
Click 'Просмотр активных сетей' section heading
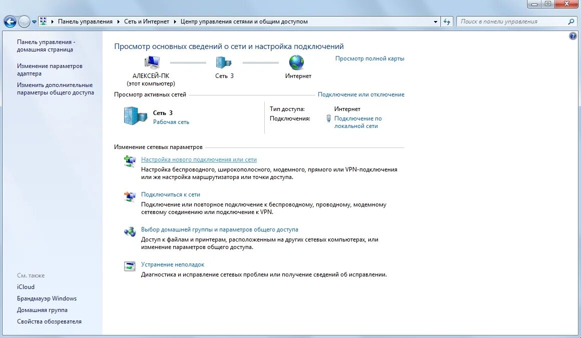(x=150, y=94)
